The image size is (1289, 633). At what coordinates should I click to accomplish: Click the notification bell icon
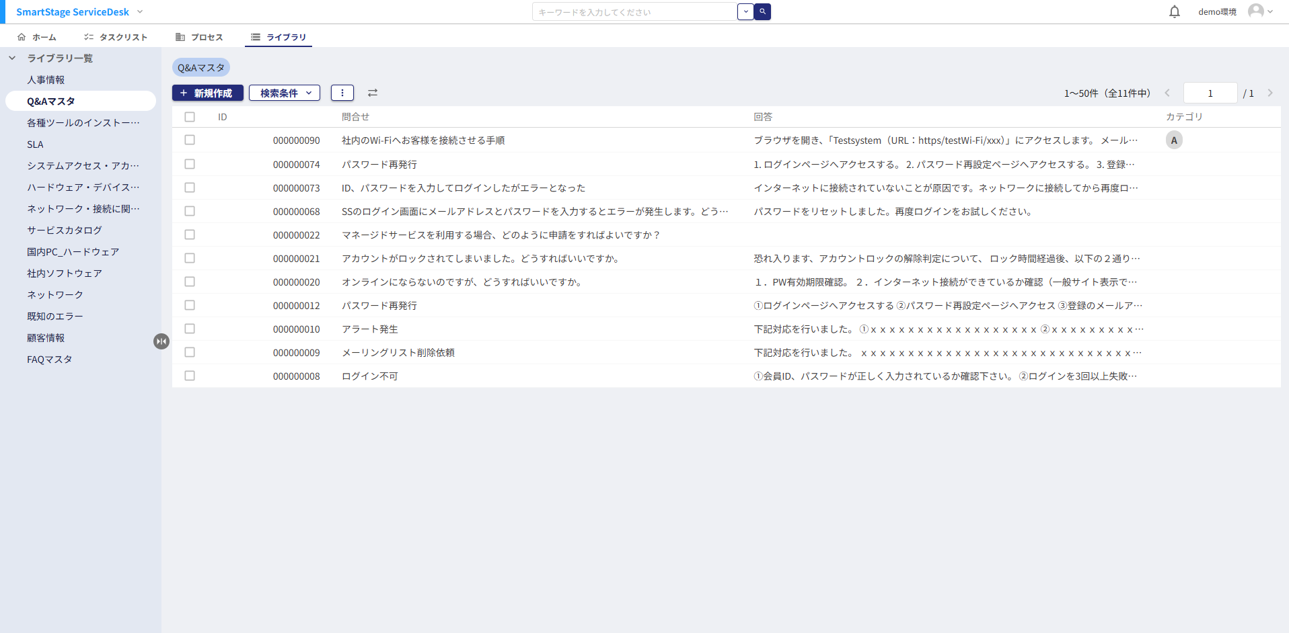coord(1174,12)
